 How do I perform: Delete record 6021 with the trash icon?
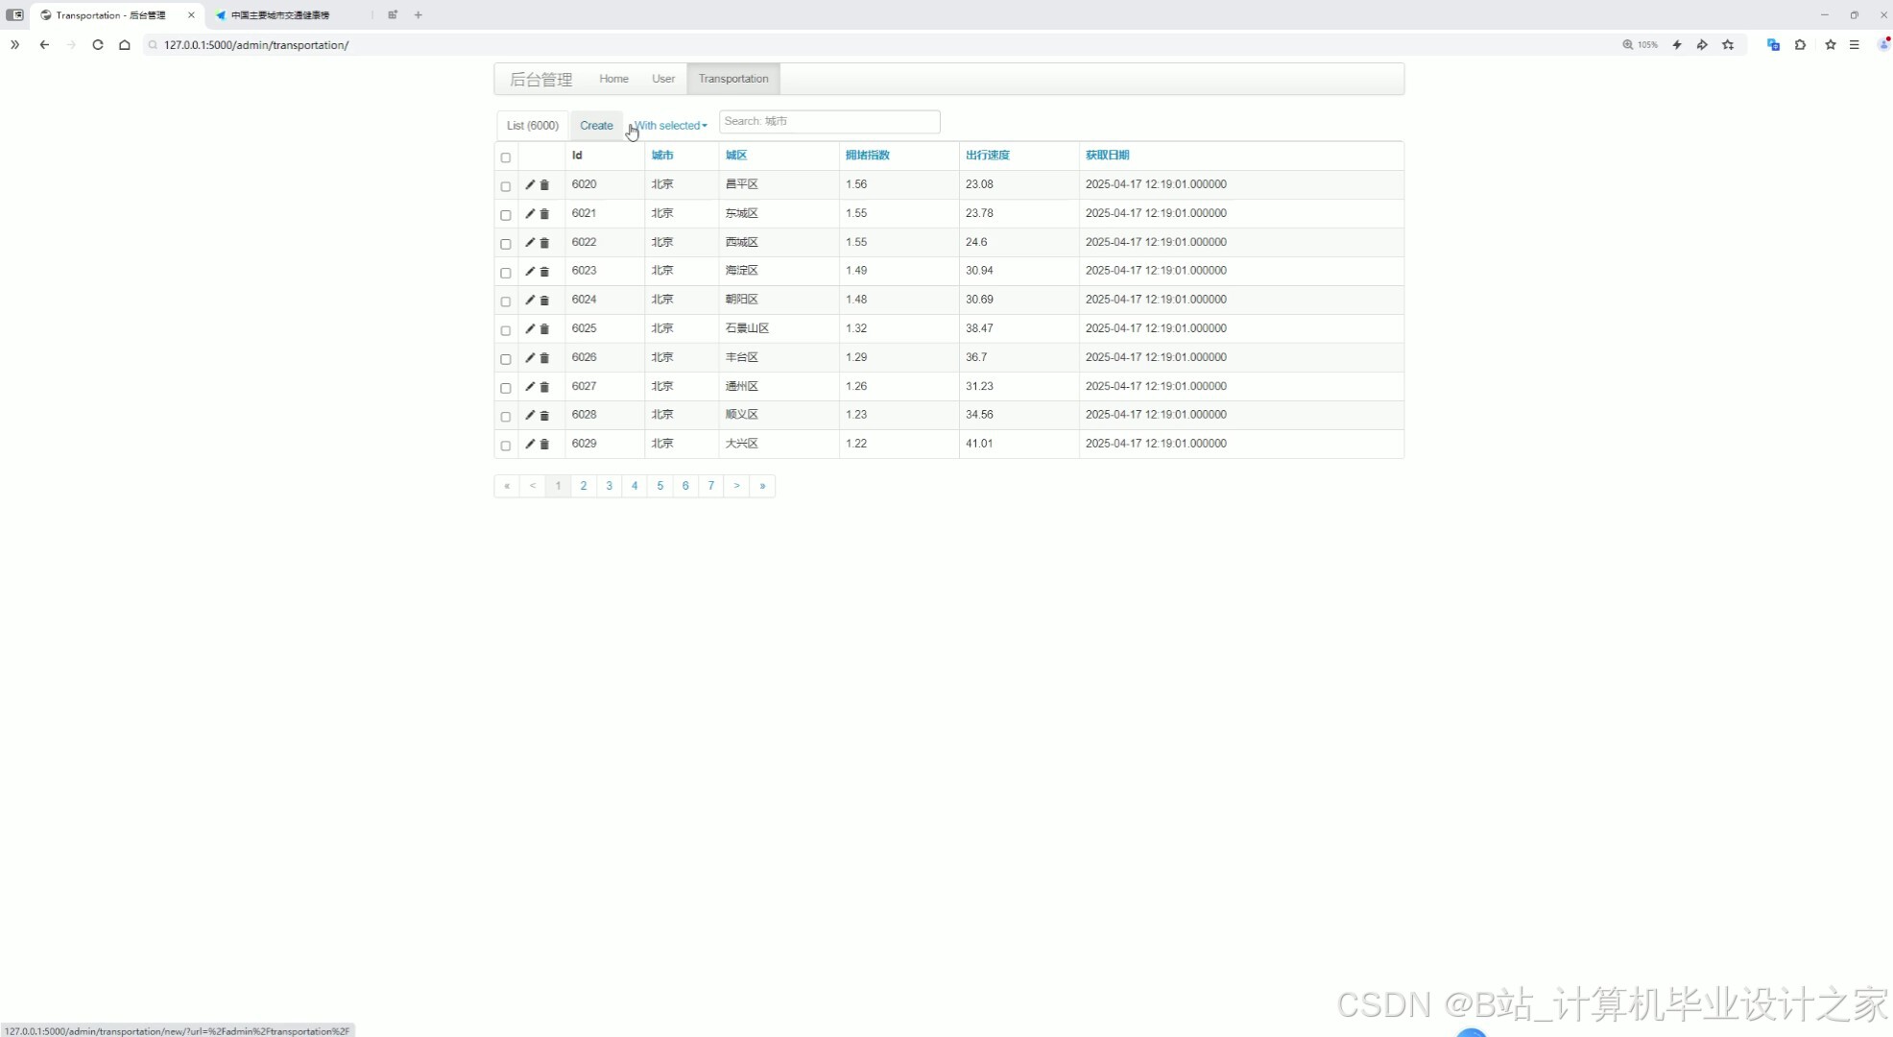click(x=544, y=213)
